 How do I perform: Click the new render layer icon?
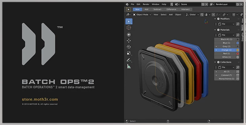[x=238, y=4]
